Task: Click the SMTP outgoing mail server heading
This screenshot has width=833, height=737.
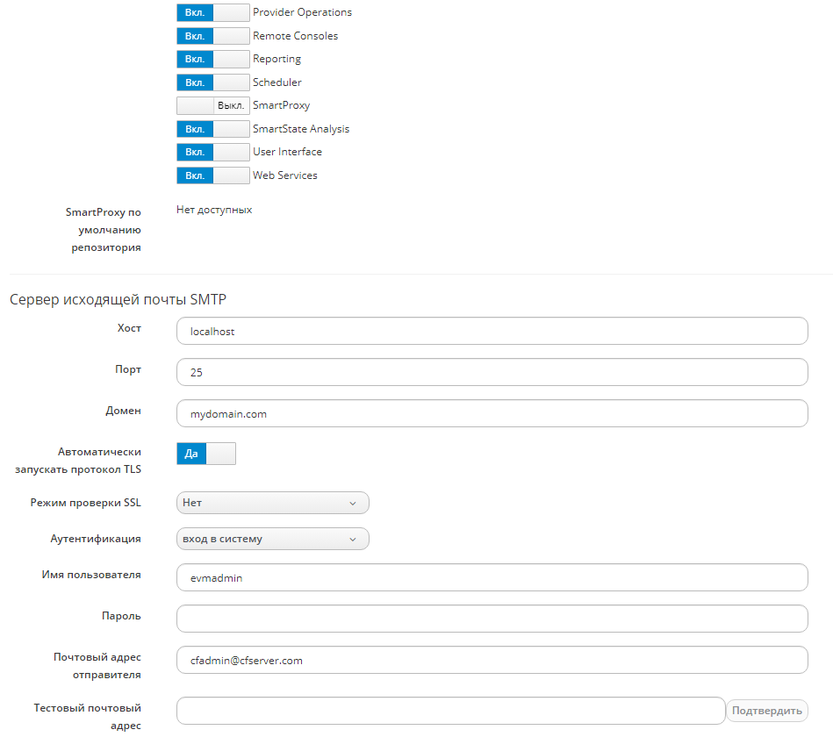Action: point(118,300)
